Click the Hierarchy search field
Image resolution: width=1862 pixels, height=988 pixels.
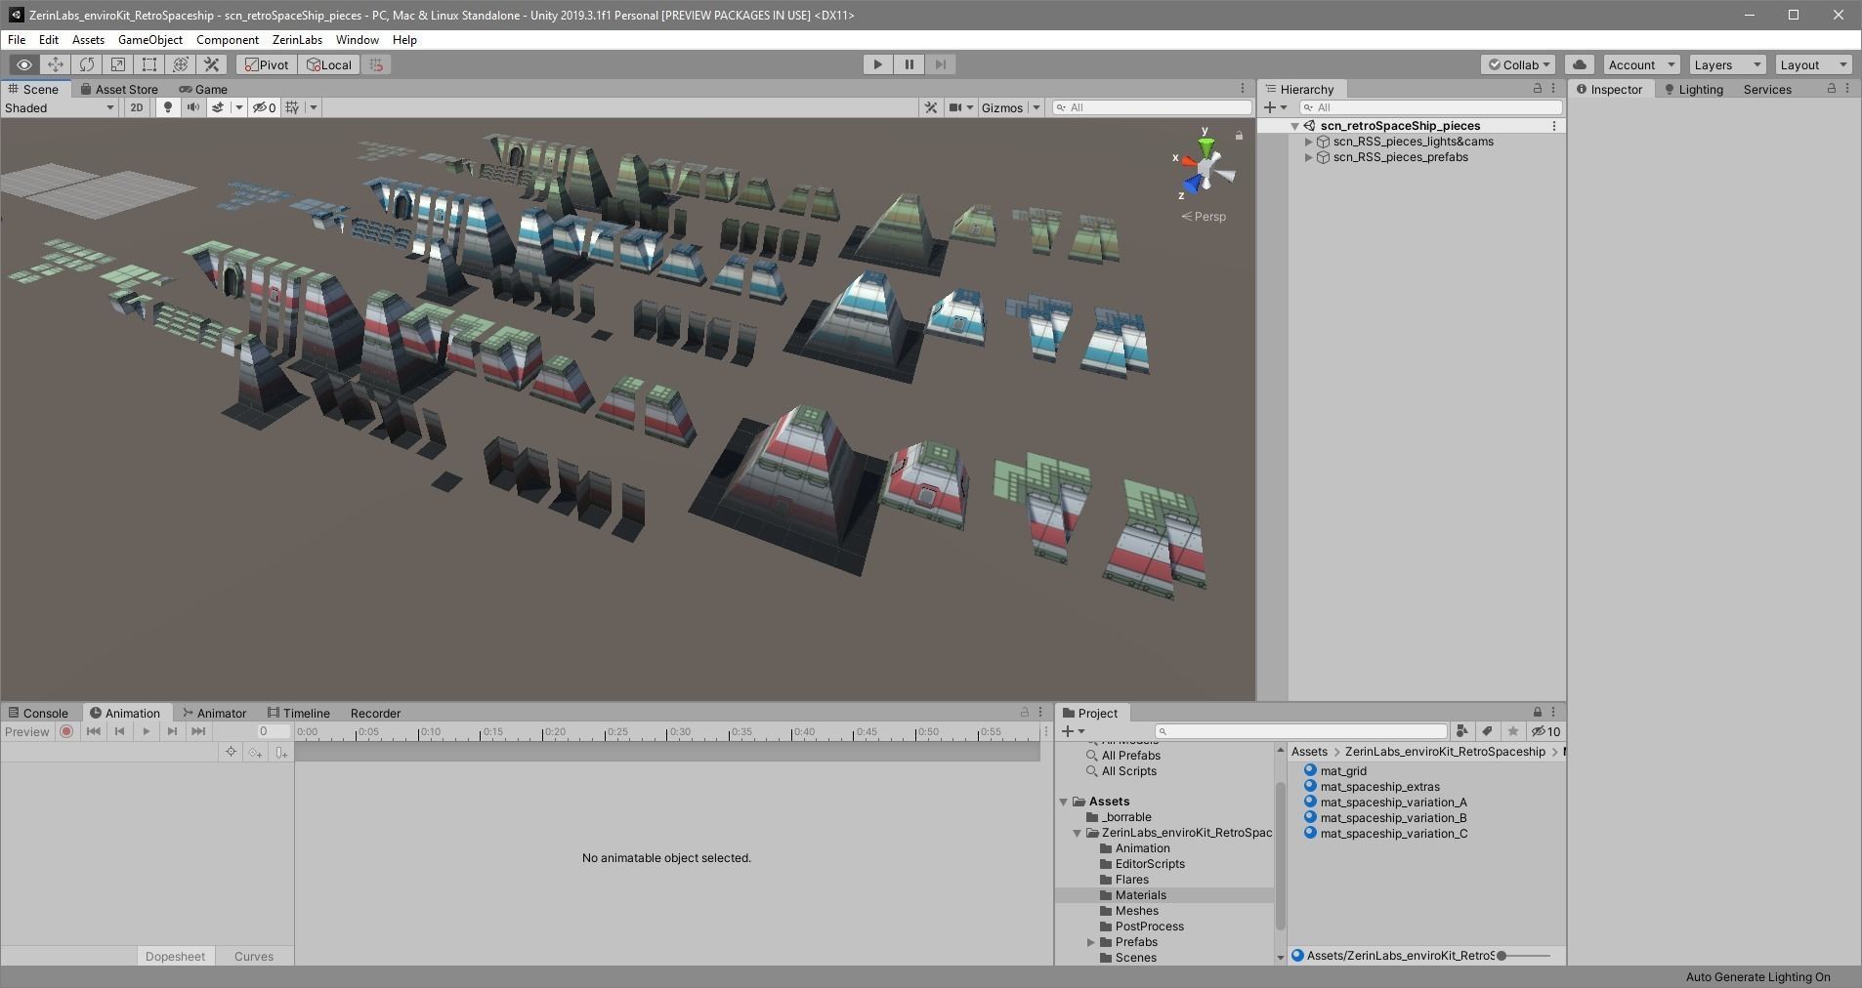(1430, 107)
